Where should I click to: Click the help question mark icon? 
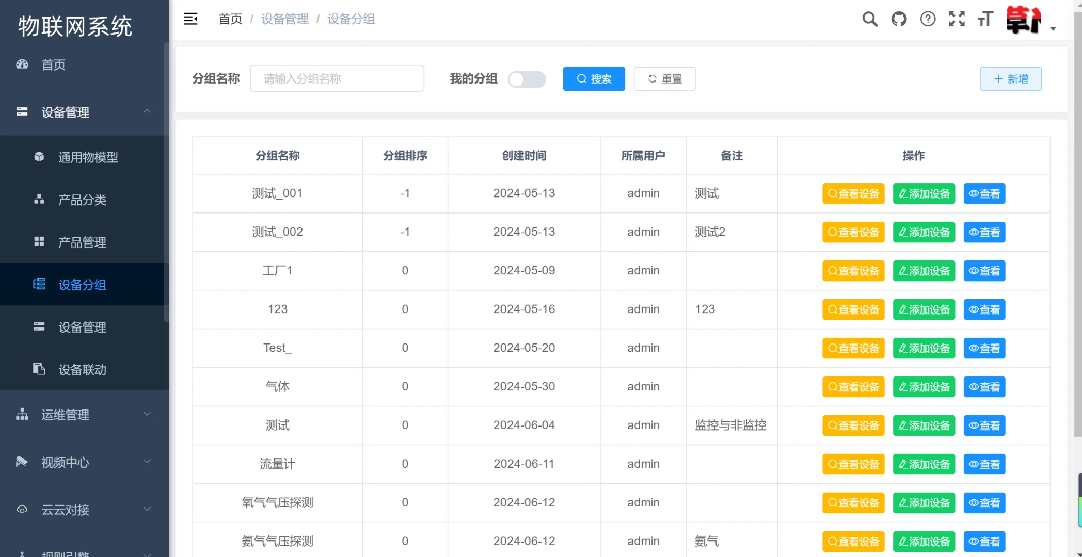(928, 19)
